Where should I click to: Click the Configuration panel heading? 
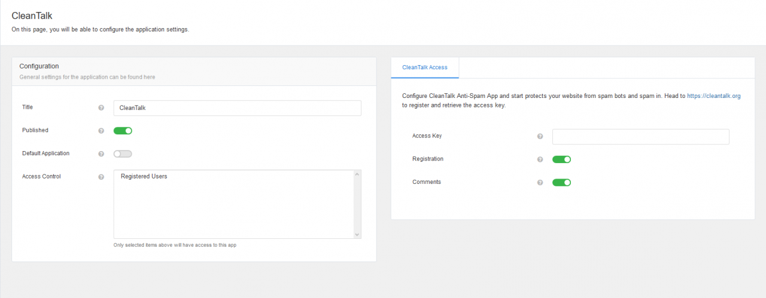pos(39,66)
